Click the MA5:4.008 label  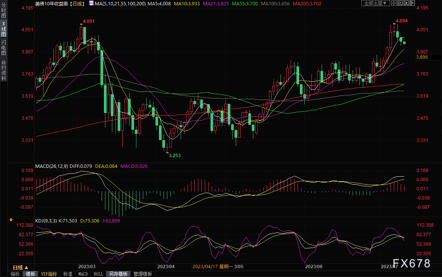pyautogui.click(x=159, y=4)
